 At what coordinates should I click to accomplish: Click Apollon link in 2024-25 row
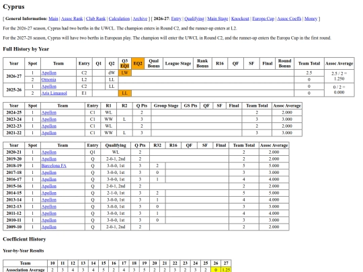[x=49, y=112]
